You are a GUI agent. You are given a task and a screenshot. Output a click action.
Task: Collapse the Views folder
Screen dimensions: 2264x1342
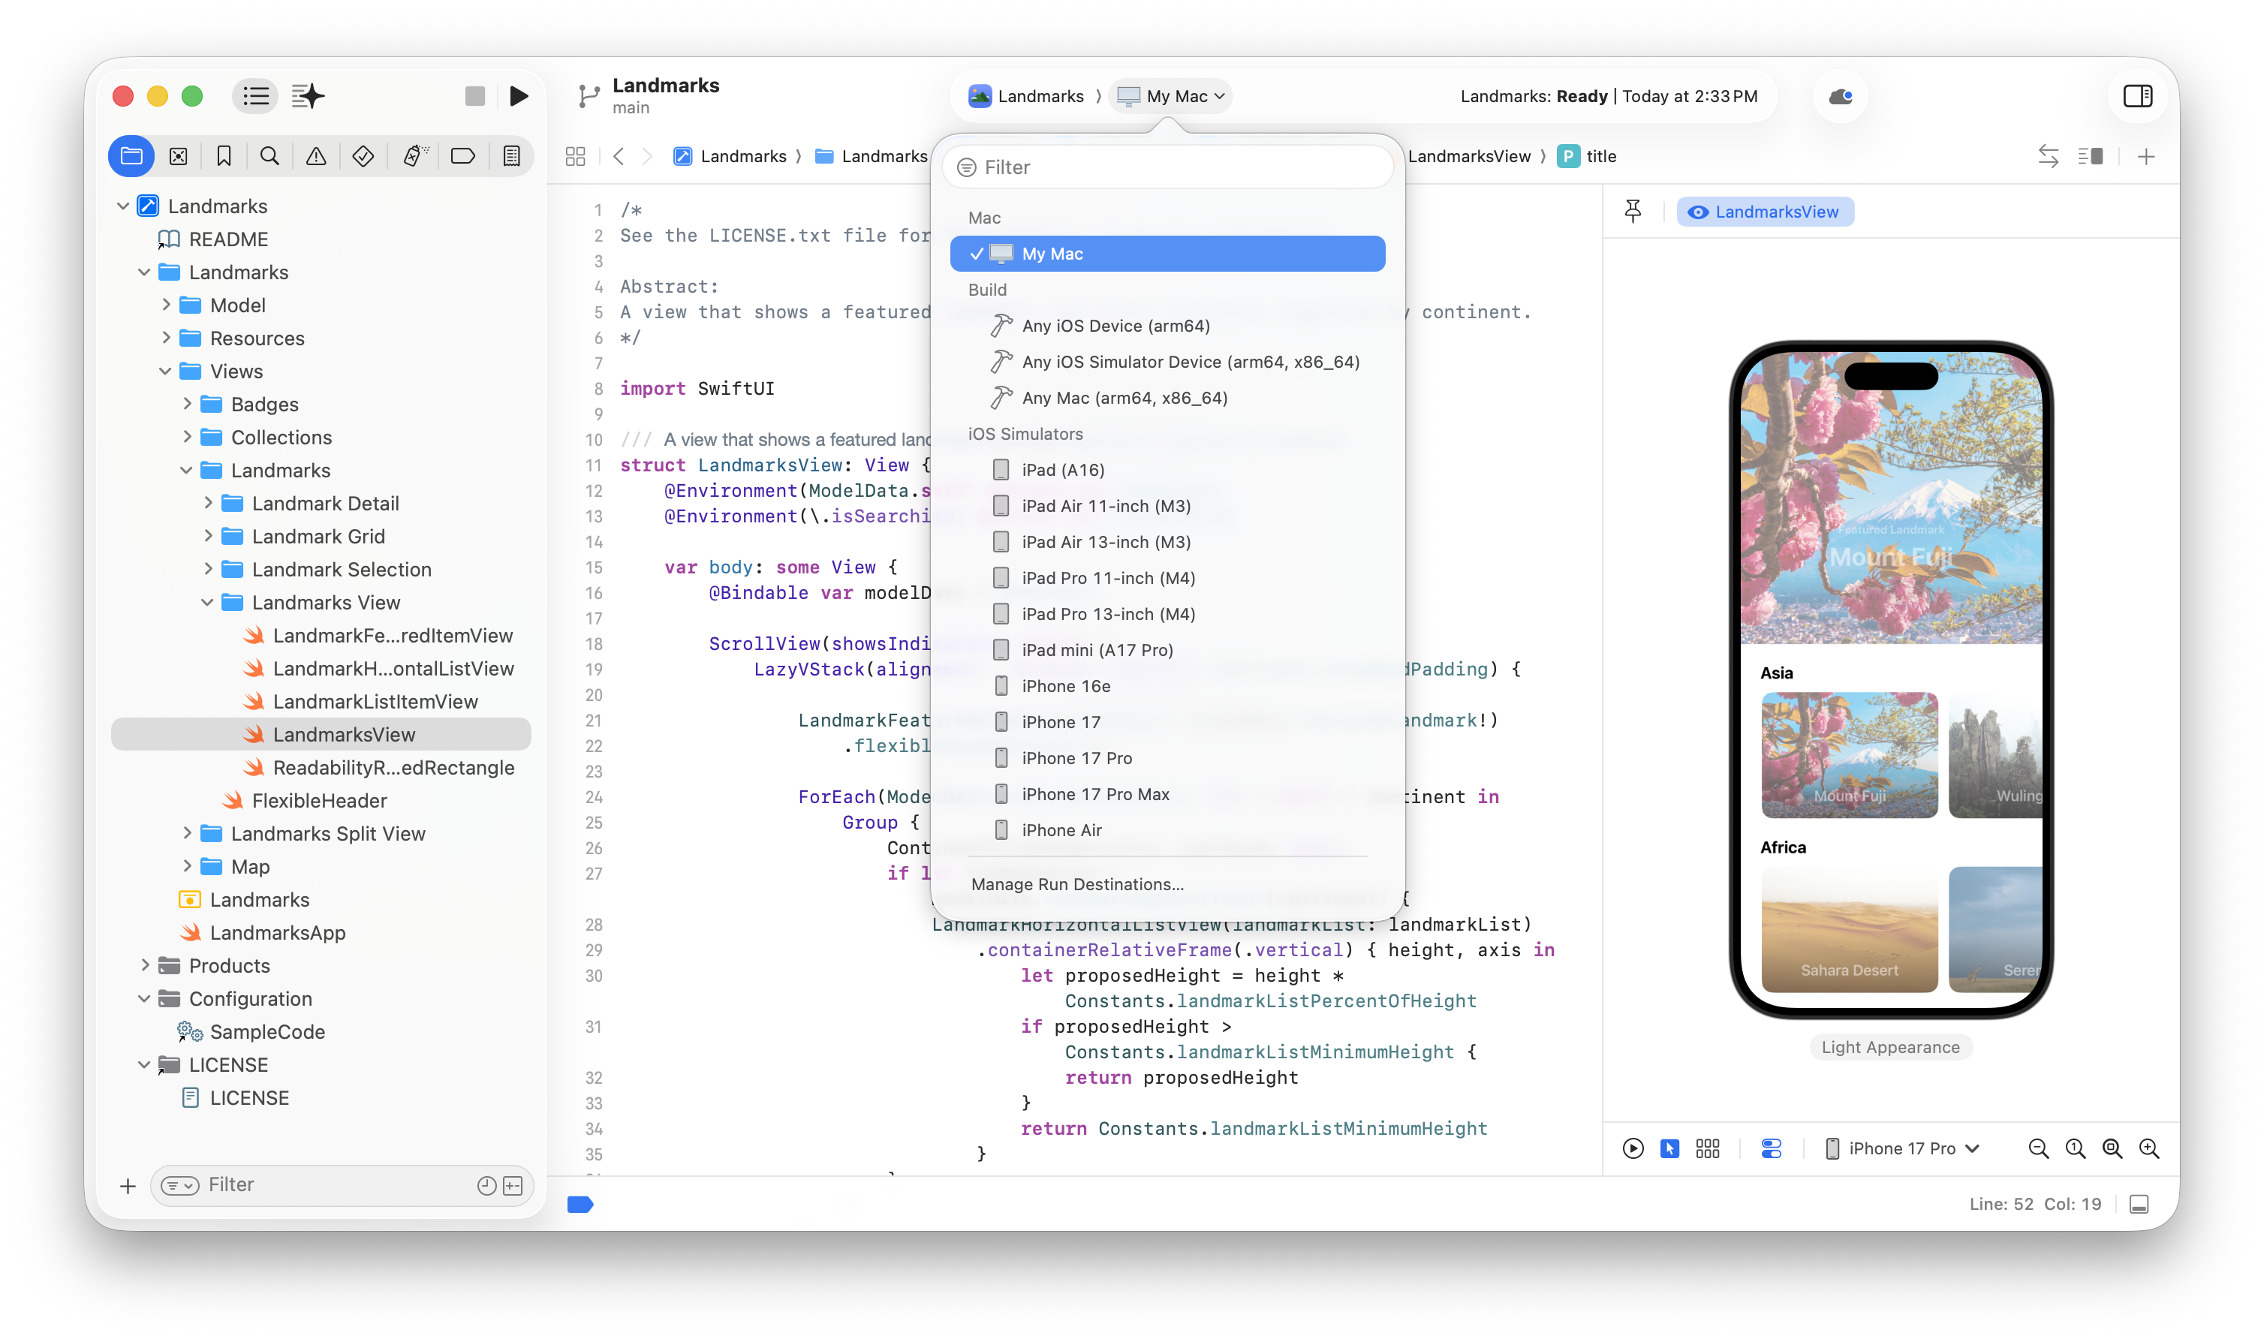165,371
